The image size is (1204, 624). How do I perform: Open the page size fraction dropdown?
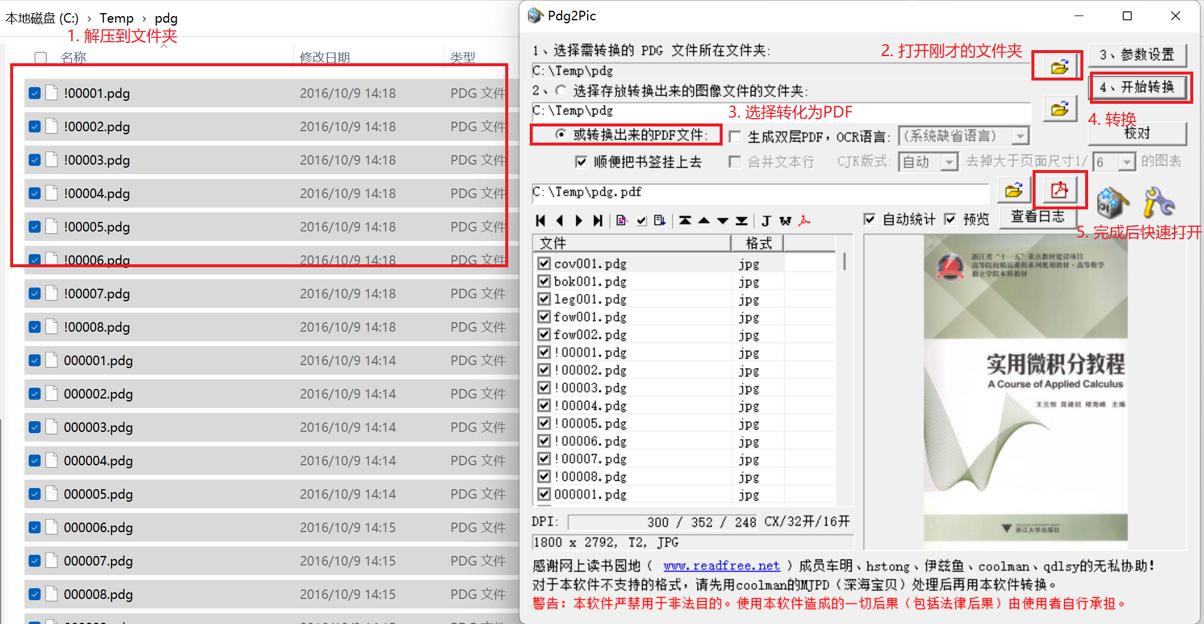tap(1126, 162)
